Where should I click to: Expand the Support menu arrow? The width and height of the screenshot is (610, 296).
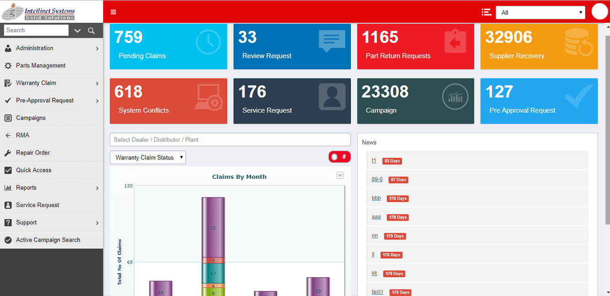tap(97, 223)
